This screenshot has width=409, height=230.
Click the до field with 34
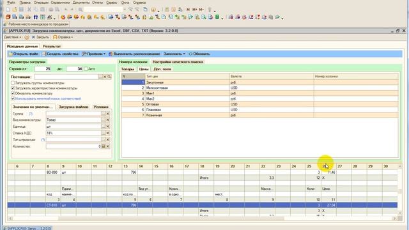pos(74,69)
